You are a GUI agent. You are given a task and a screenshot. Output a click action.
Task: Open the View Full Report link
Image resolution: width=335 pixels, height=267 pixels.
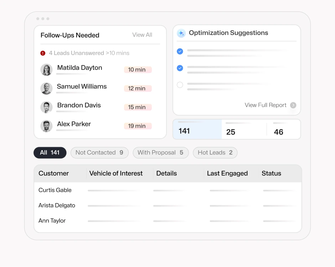[266, 105]
